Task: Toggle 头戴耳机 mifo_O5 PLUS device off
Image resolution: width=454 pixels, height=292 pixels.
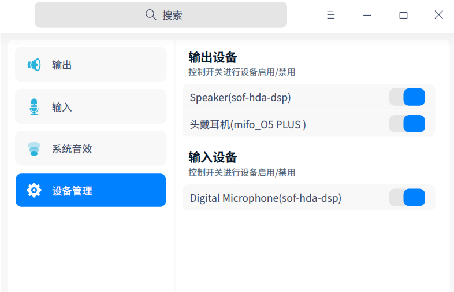Action: click(407, 124)
